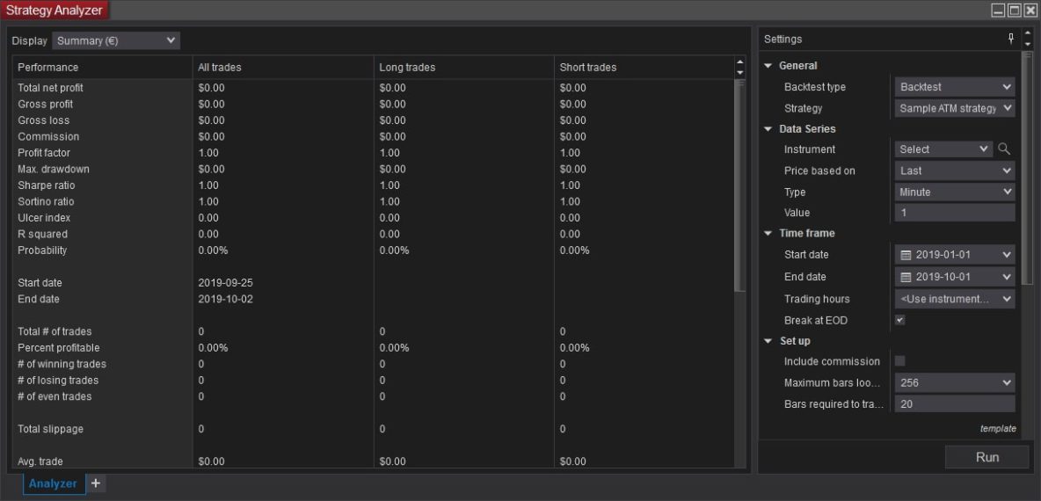Select the Total # of trades row label
This screenshot has height=501, width=1041.
[55, 331]
